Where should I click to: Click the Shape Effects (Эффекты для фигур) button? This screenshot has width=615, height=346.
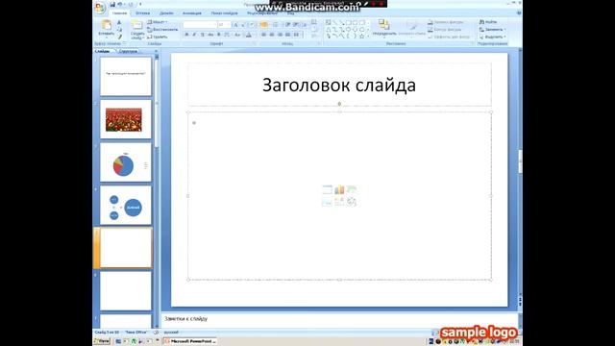click(x=449, y=37)
